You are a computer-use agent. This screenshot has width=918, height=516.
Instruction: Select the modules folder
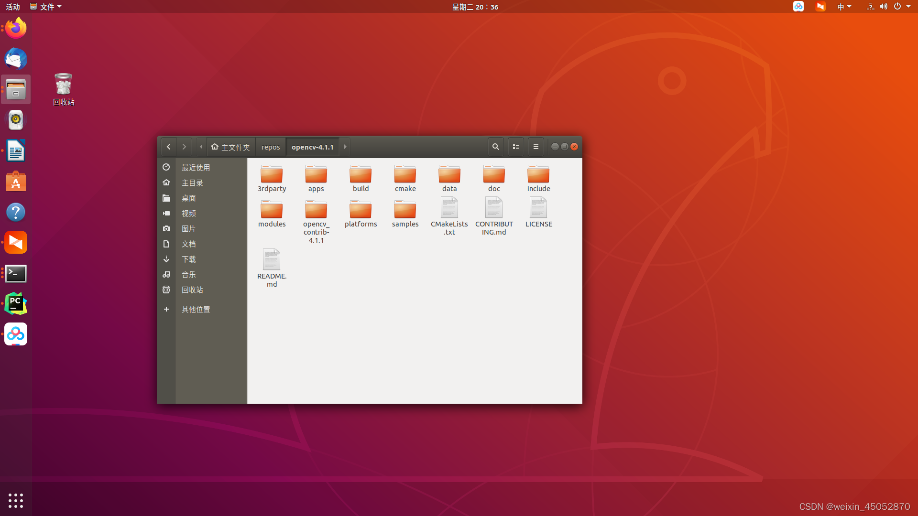point(272,214)
